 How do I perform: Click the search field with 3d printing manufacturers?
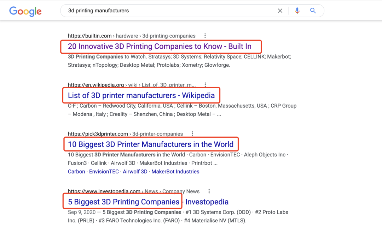pyautogui.click(x=170, y=11)
